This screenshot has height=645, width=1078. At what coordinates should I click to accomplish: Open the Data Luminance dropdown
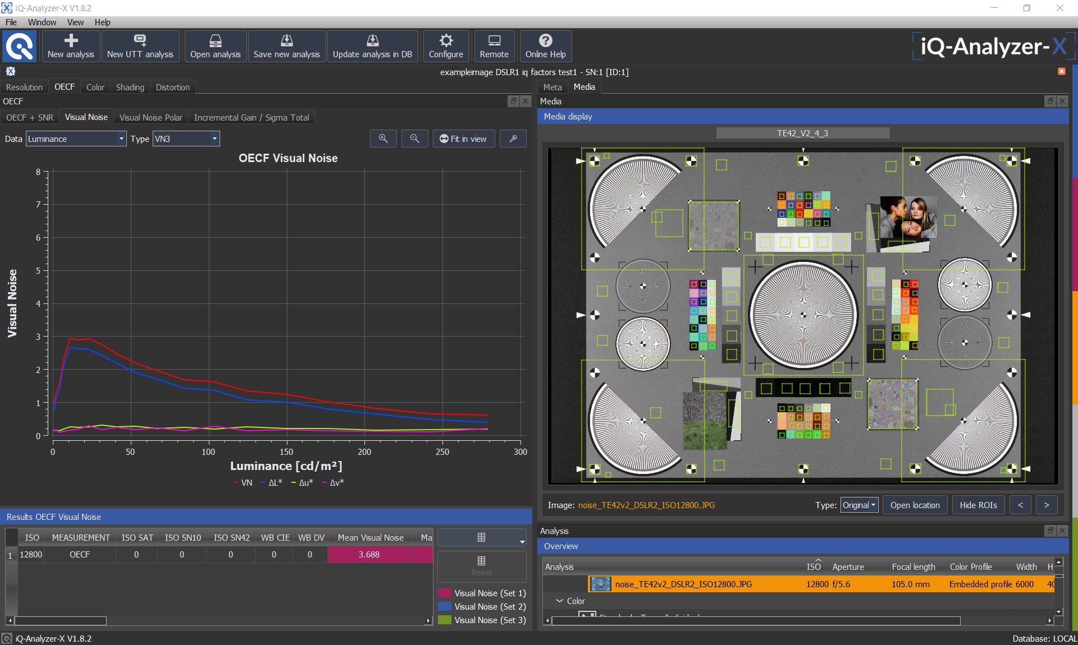pos(76,139)
